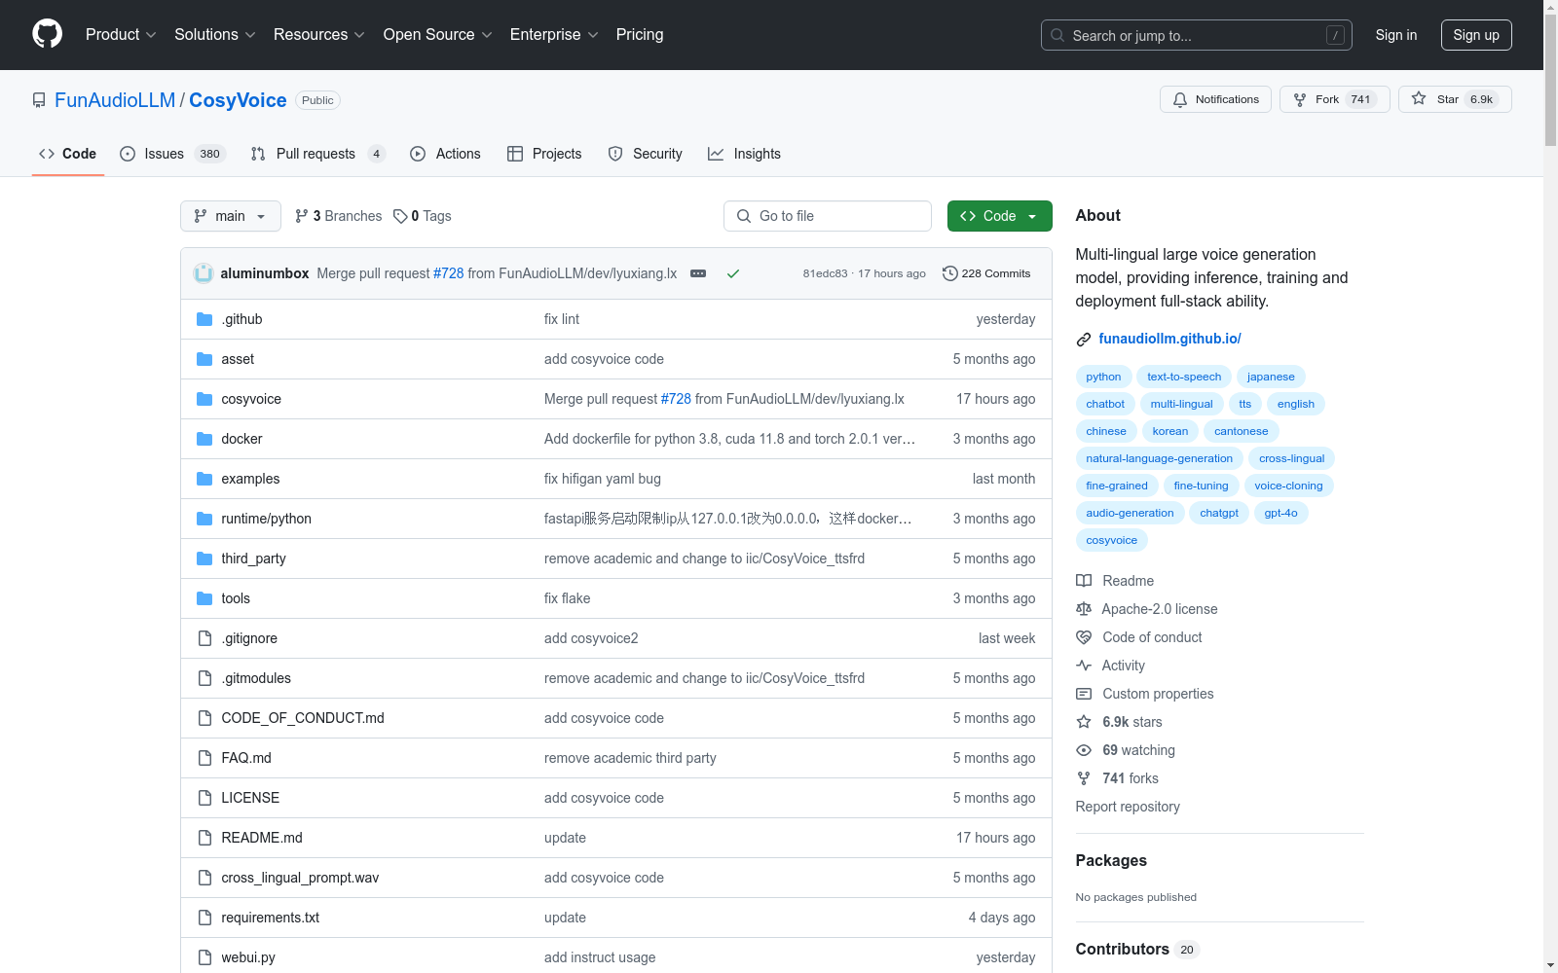
Task: Click the tags icon beside 0 Tags
Action: pos(400,216)
